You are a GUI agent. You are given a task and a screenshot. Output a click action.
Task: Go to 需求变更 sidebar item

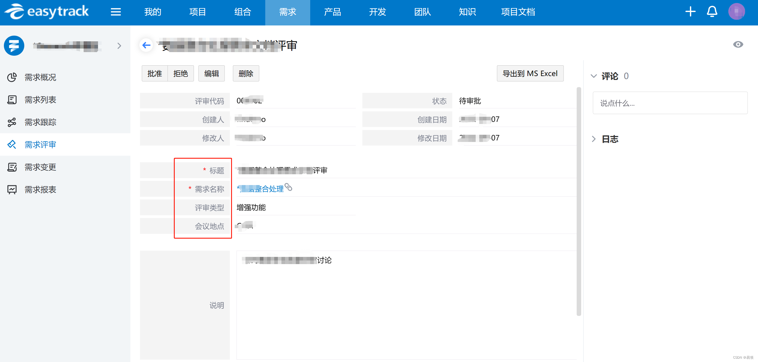[x=65, y=167]
